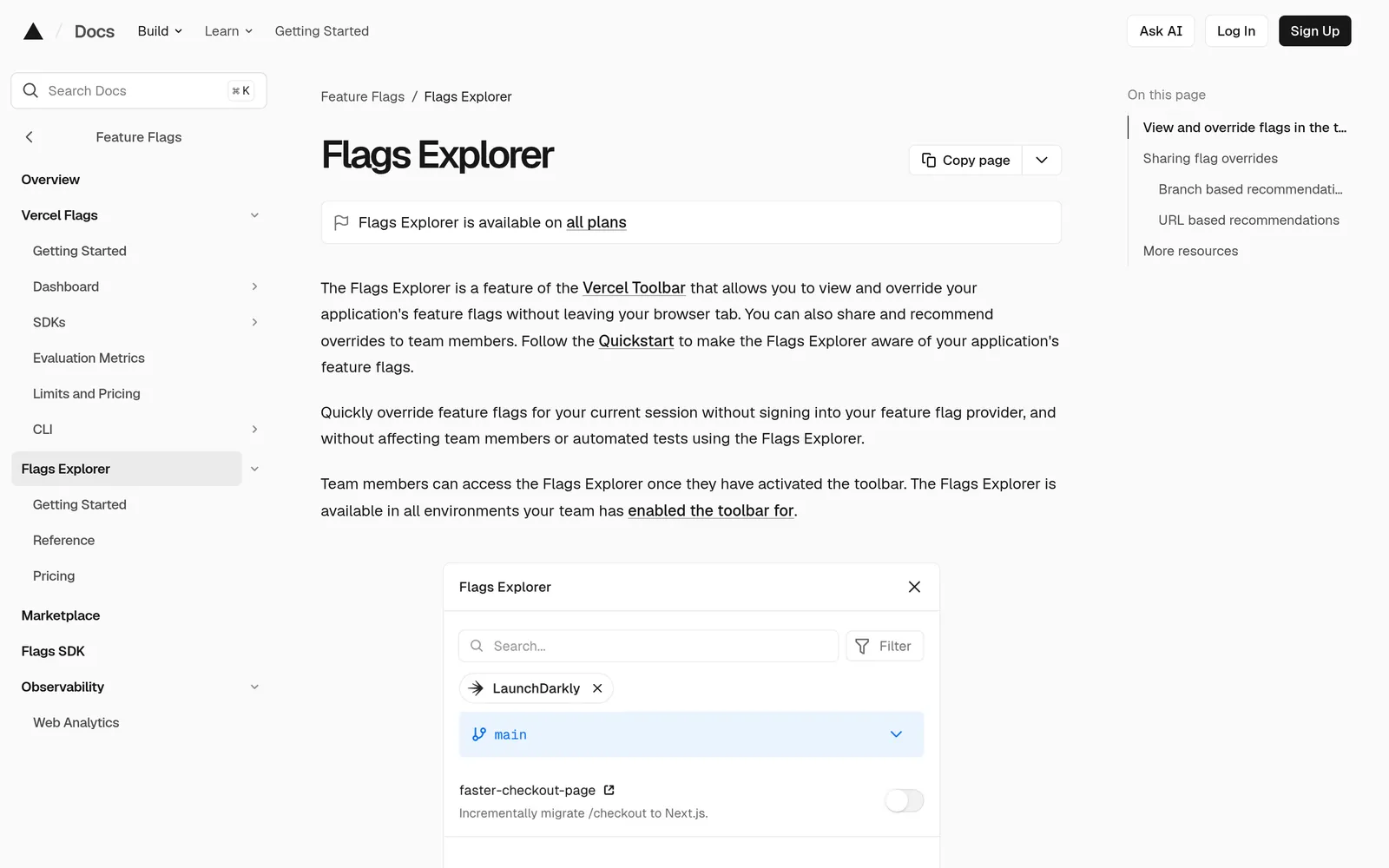Expand the CLI sidebar item
The width and height of the screenshot is (1389, 868).
point(254,429)
